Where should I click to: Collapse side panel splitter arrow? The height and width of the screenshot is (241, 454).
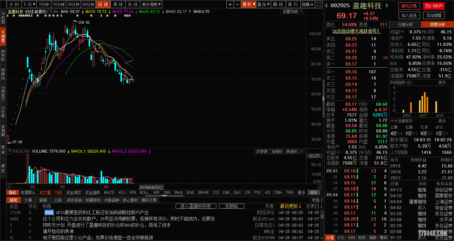coord(323,98)
